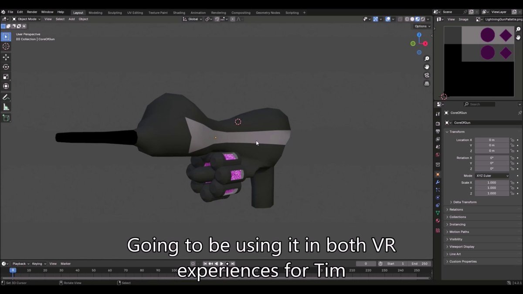Open the Render menu
523x294 pixels.
(x=31, y=12)
